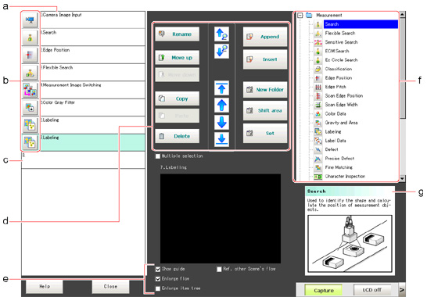Image resolution: width=427 pixels, height=297 pixels.
Task: Select Scan Edge Width in the tree
Action: (341, 105)
